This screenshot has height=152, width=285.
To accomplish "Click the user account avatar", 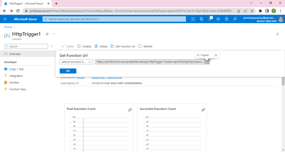I will coord(281,19).
